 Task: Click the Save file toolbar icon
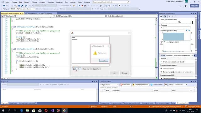(19, 6)
